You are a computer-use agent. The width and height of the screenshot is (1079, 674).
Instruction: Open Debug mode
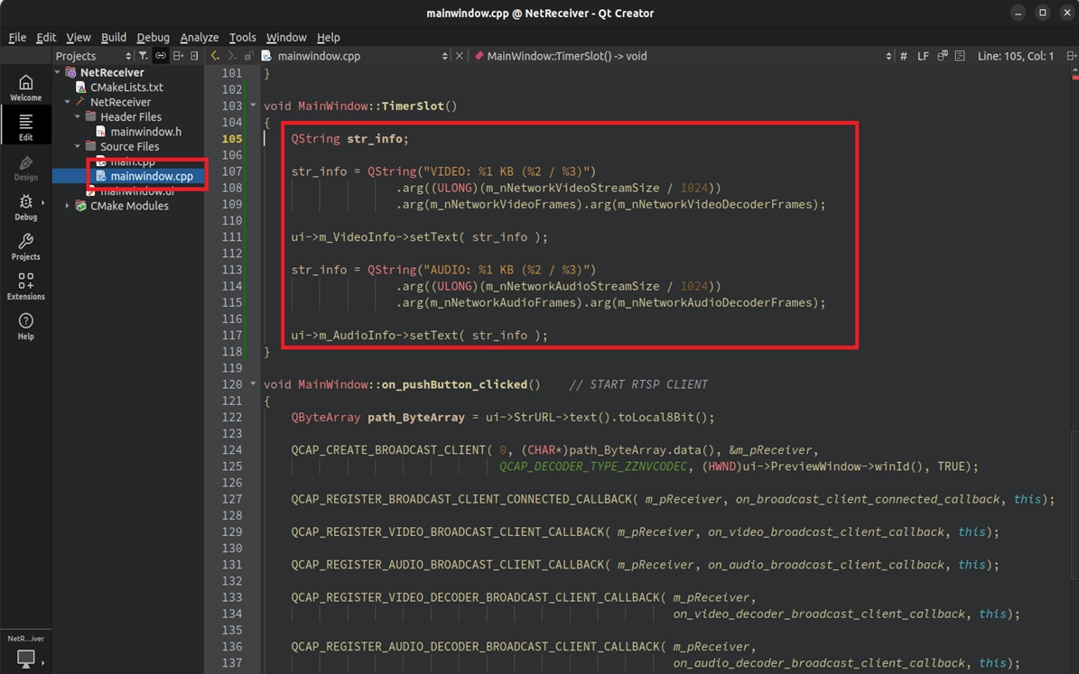(25, 207)
